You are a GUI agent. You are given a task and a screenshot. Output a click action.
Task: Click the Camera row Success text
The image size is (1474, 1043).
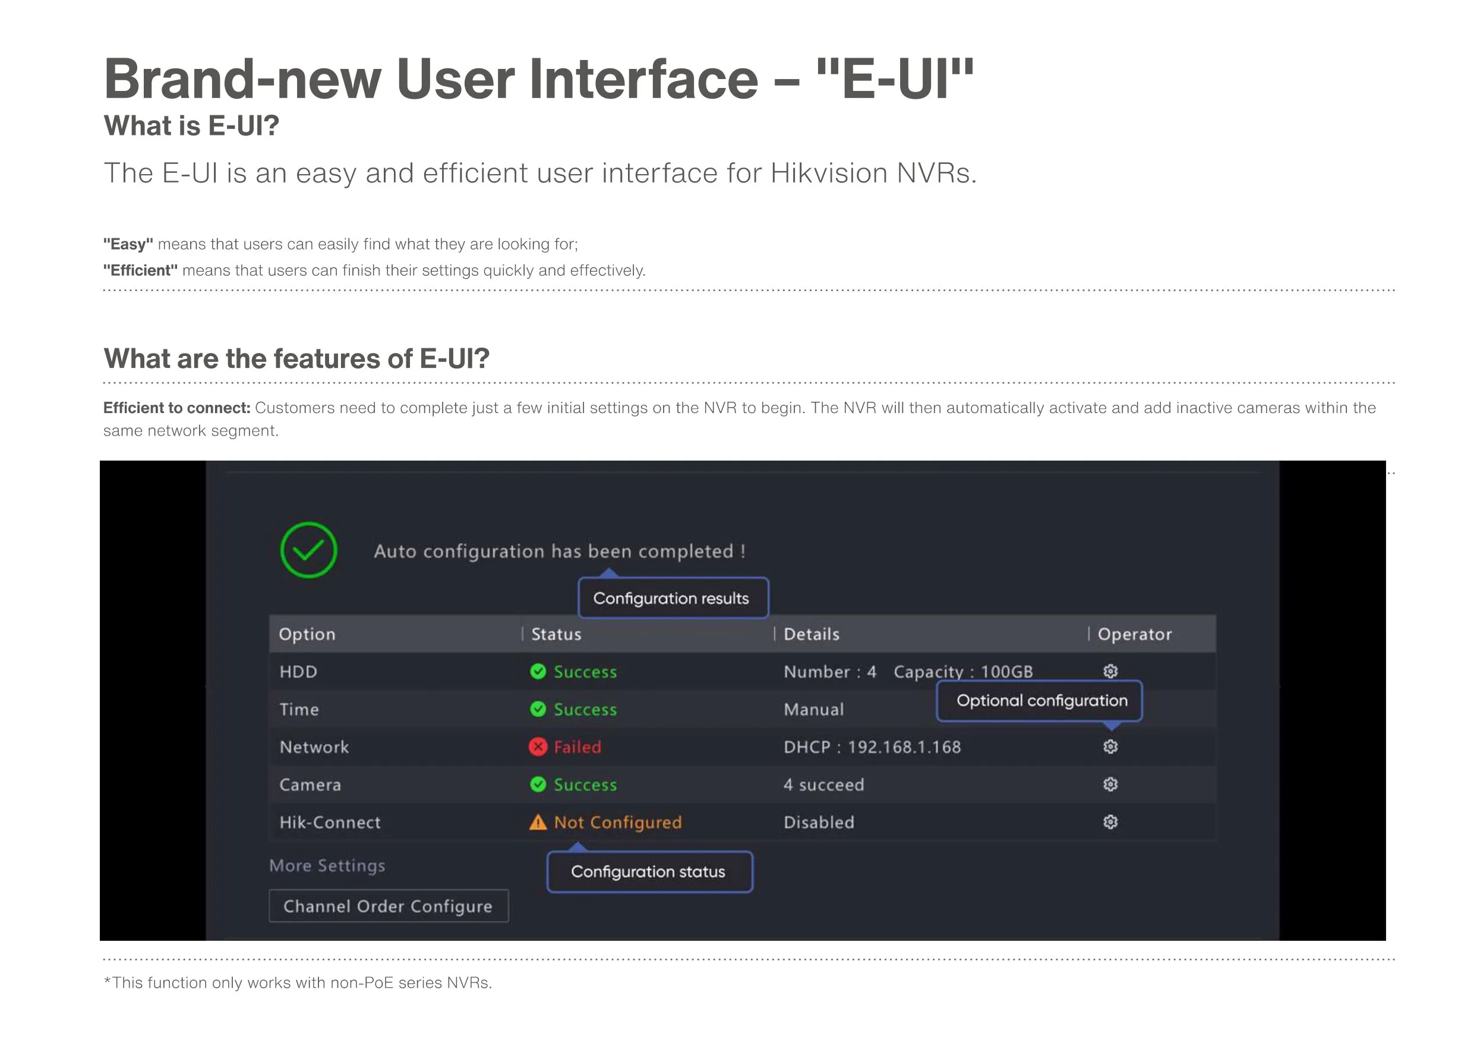pyautogui.click(x=585, y=784)
